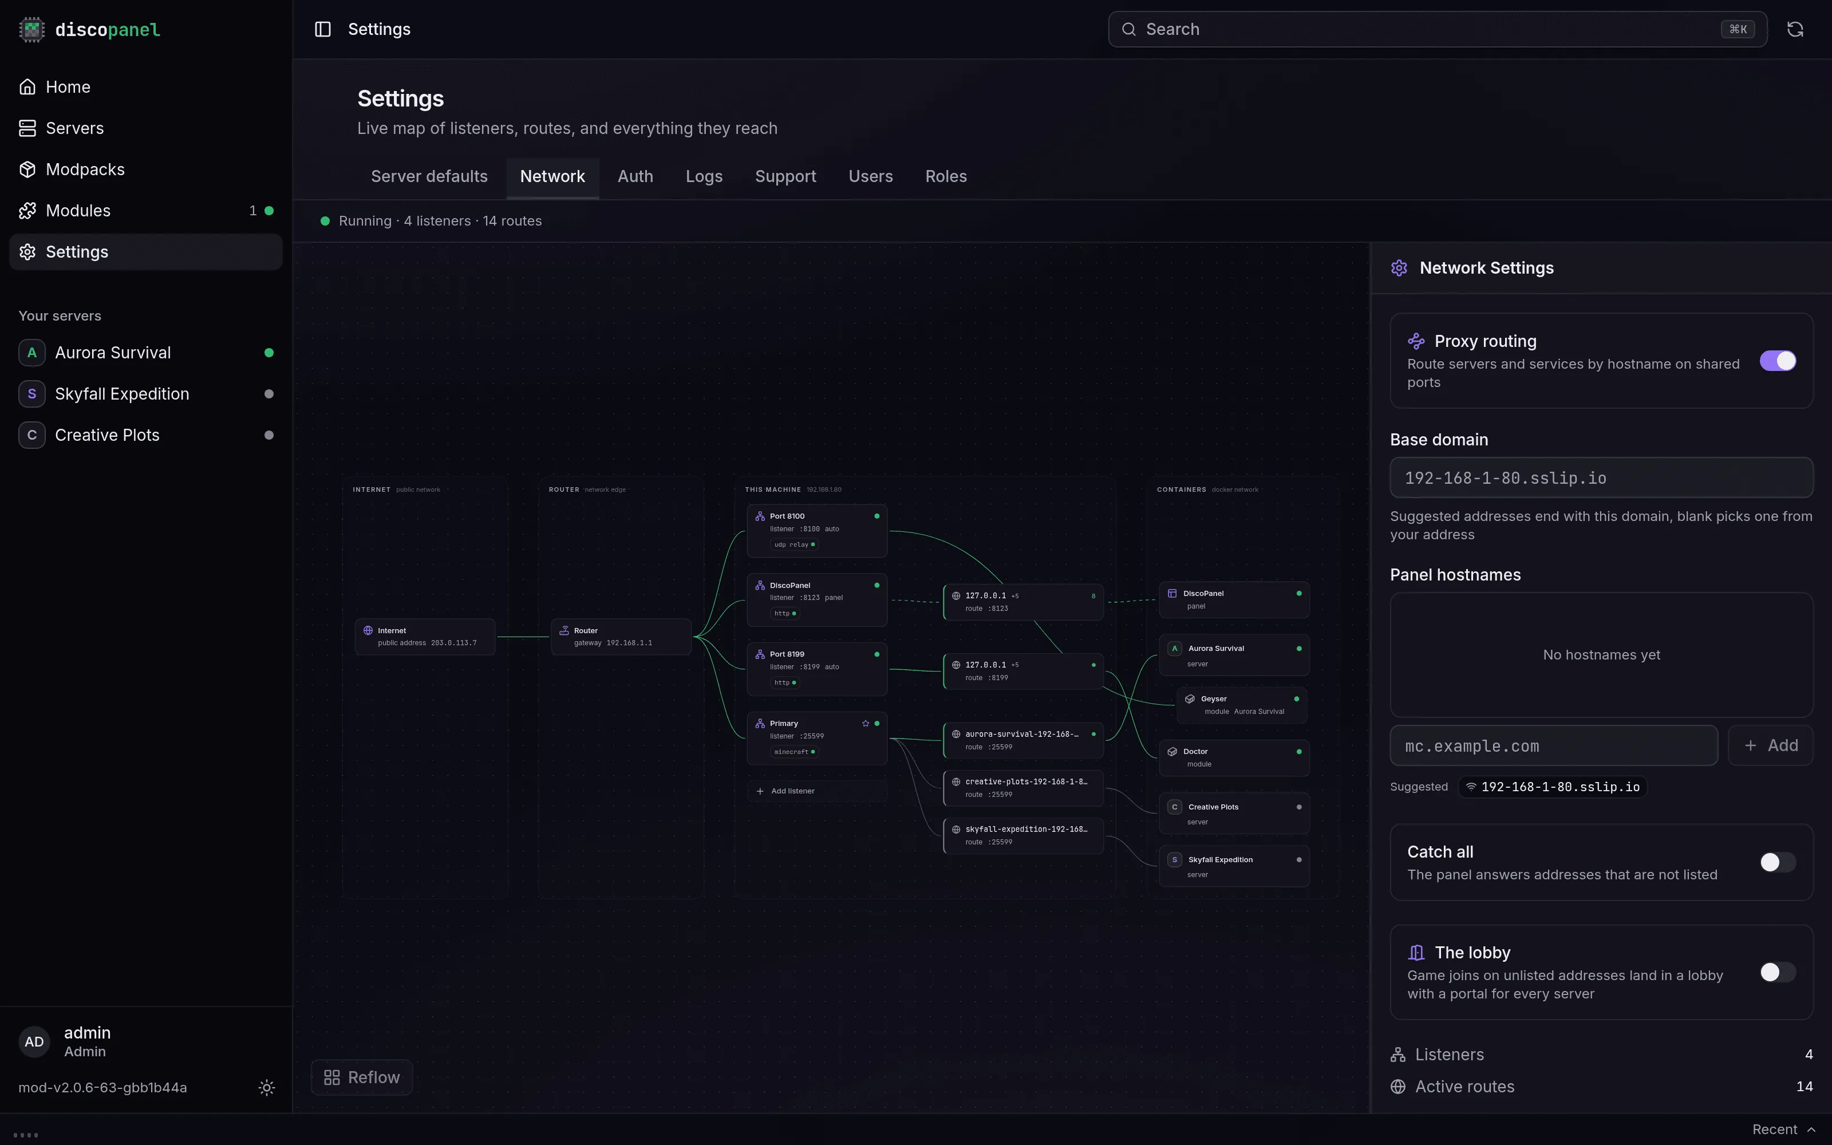Screen dimensions: 1832x1145
Task: Collapse sidebar with the panel toggle icon
Action: (322, 30)
